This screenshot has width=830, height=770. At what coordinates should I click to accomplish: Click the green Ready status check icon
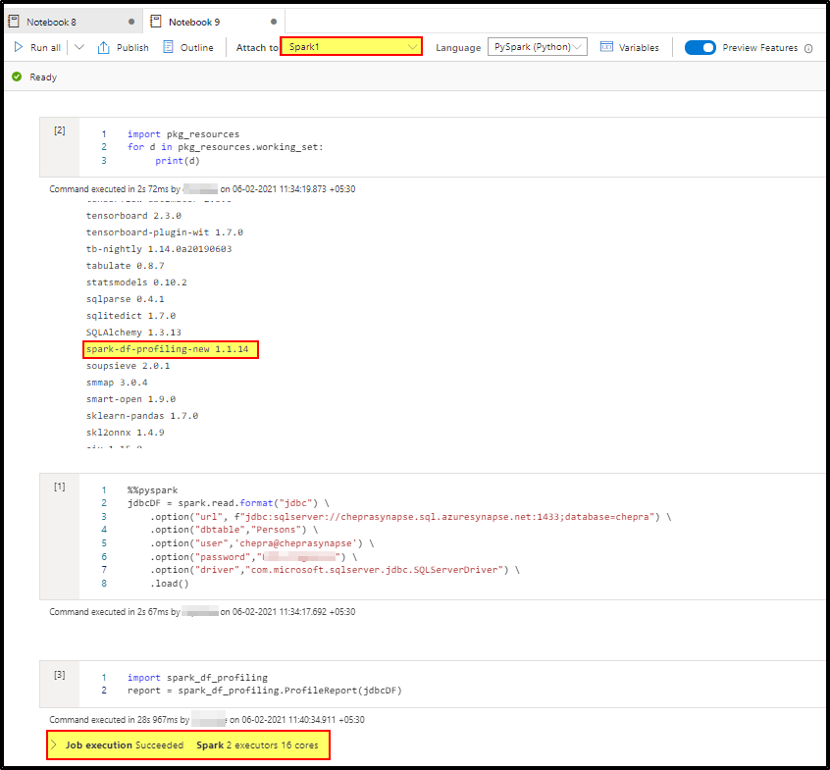point(17,77)
